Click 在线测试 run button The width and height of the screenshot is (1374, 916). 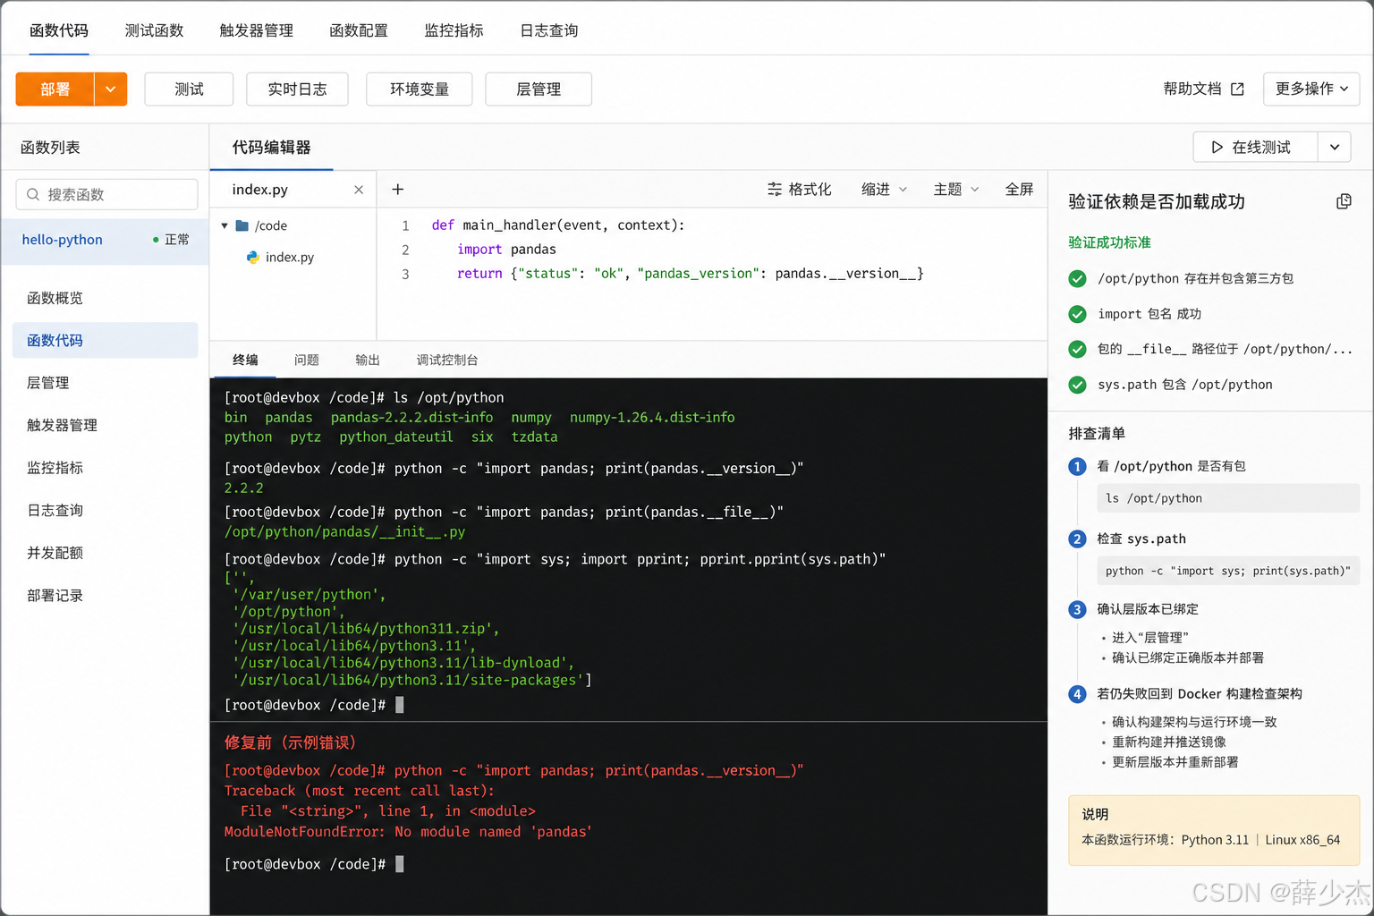(x=1256, y=147)
